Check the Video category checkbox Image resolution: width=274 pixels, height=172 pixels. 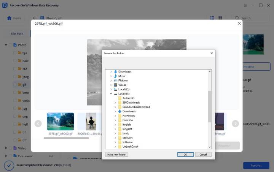(x=10, y=148)
